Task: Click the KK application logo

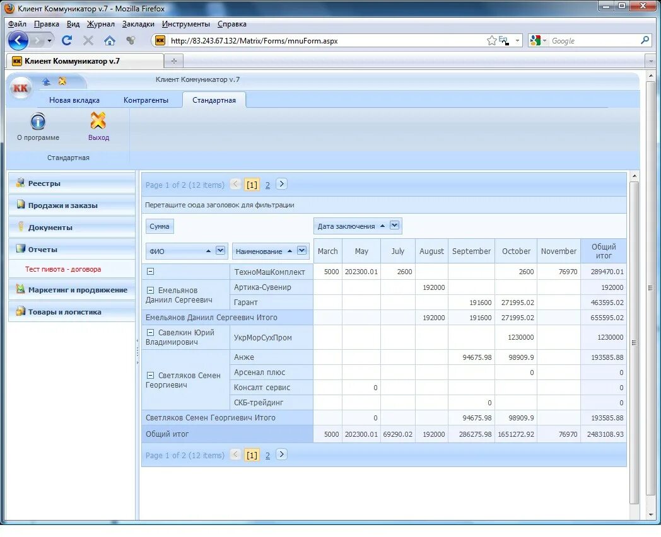Action: 20,88
